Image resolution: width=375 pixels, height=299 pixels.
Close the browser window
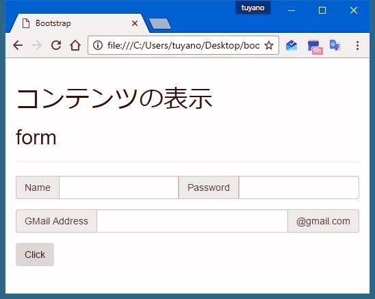(x=354, y=10)
